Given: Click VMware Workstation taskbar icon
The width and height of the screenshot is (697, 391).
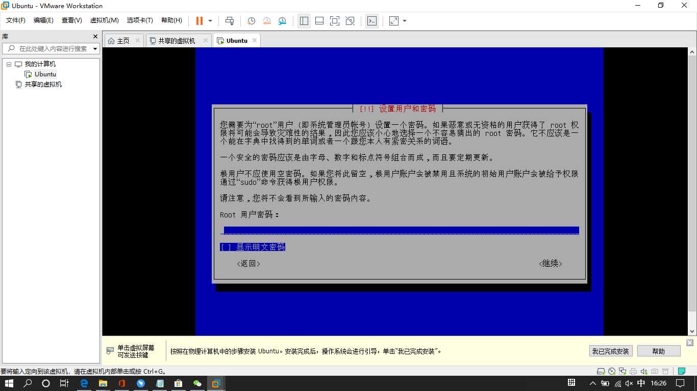Looking at the screenshot, I should pyautogui.click(x=216, y=383).
